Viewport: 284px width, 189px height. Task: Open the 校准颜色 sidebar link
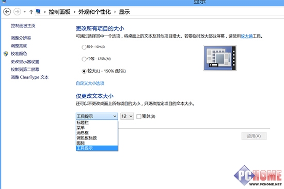[19, 54]
